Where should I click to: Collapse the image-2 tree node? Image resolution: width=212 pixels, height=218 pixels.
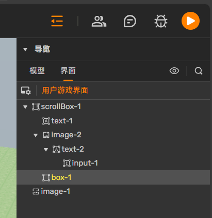[36, 135]
